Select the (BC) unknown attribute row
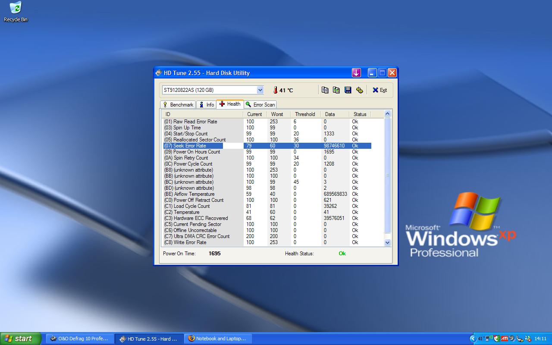Image resolution: width=552 pixels, height=345 pixels. pyautogui.click(x=267, y=182)
